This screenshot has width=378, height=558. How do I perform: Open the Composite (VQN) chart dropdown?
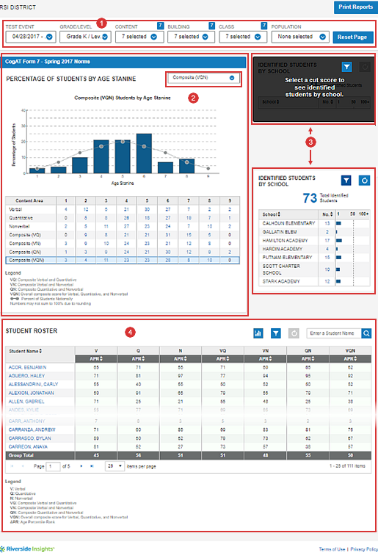(x=203, y=78)
